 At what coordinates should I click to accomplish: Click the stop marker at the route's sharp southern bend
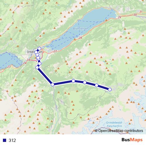53,84
